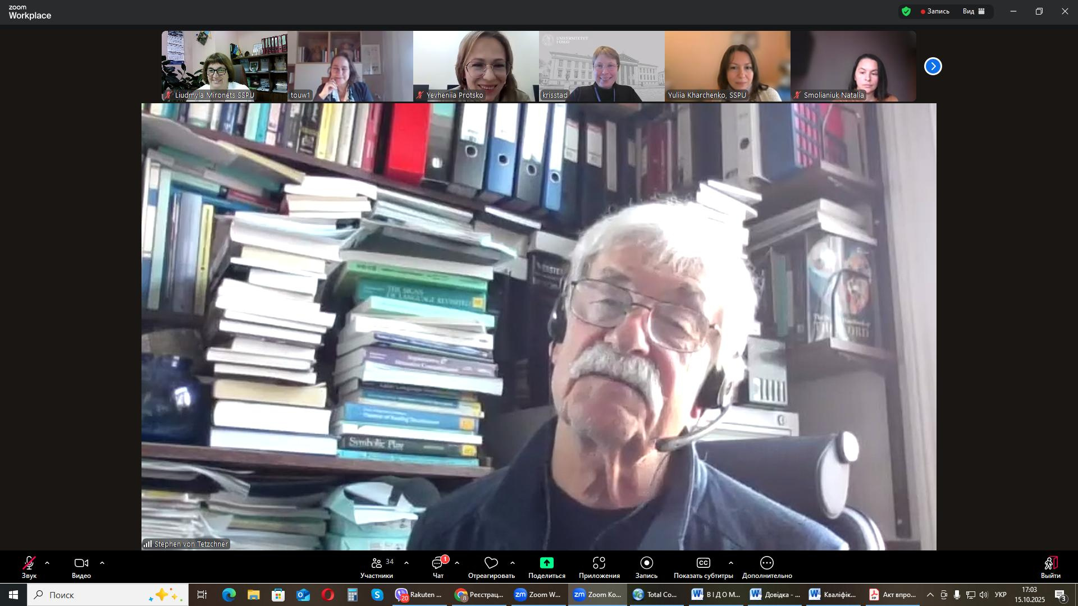Open Участники participants panel
Screen dimensions: 1078x606
[x=377, y=564]
